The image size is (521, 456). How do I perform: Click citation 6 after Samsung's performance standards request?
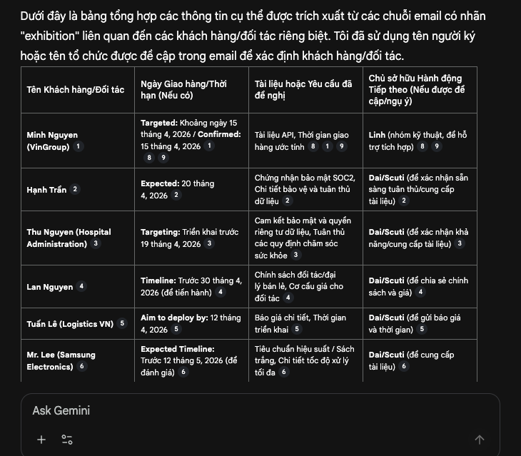pyautogui.click(x=283, y=372)
